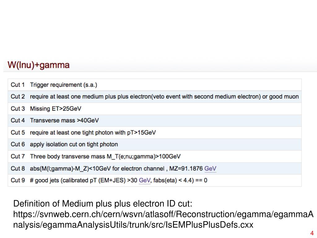Select the Cut 6 isolation cut row
Screen dimensions: 317x238
(155, 144)
